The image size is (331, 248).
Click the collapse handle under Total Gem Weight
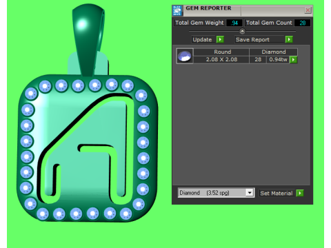pyautogui.click(x=242, y=31)
